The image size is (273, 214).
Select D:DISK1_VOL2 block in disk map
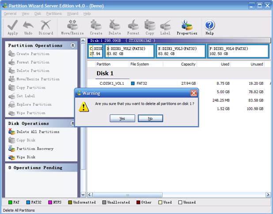129,51
